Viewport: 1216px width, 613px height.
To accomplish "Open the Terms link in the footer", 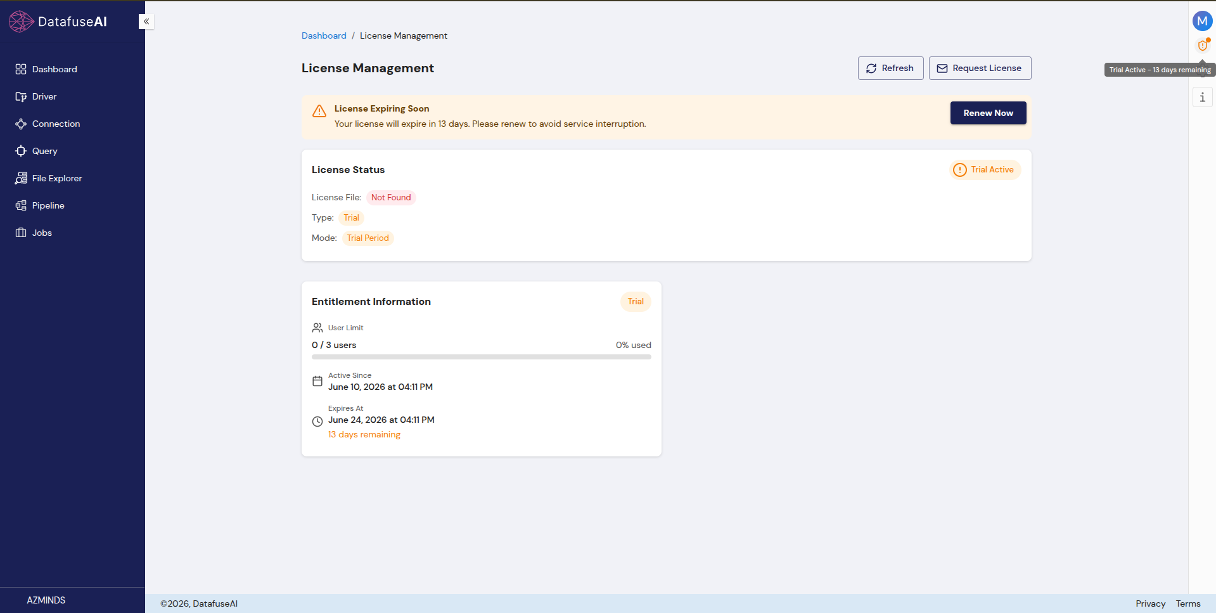I will pyautogui.click(x=1188, y=603).
